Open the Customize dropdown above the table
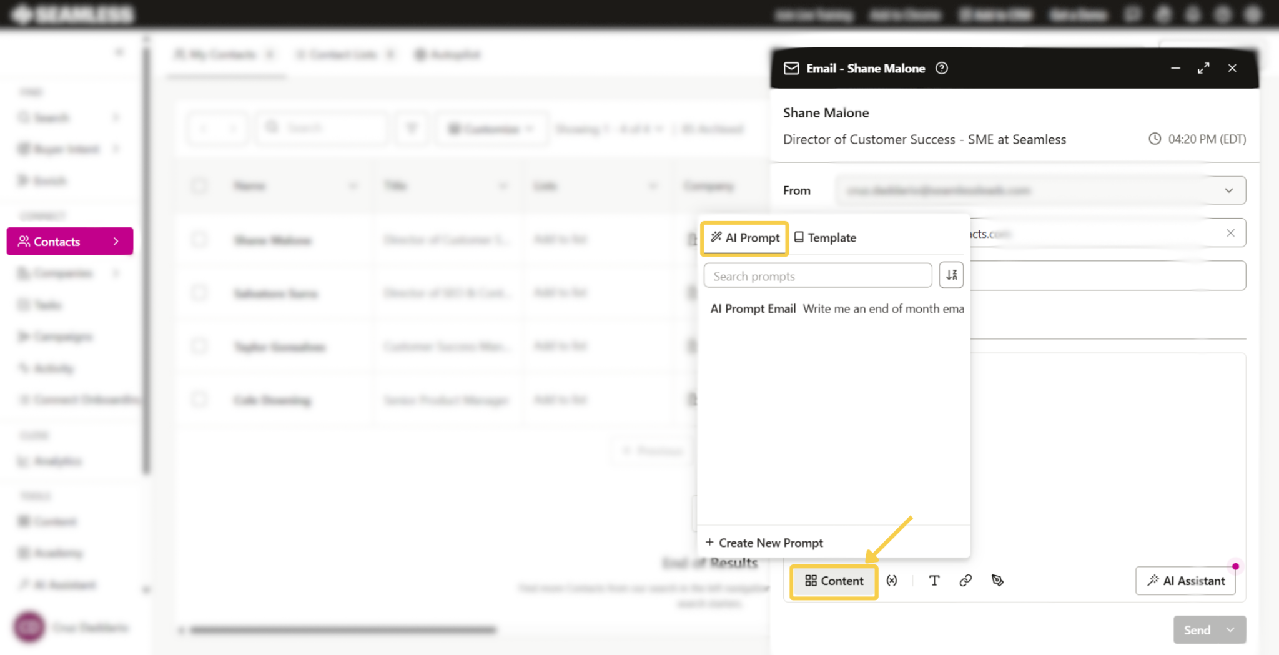The image size is (1279, 655). (x=492, y=129)
